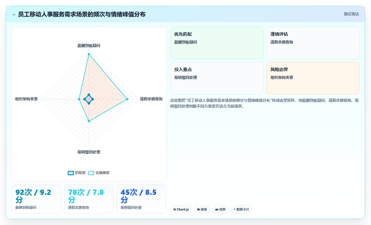The image size is (371, 225).
Task: Open the 投入重点 card
Action: [x=217, y=78]
